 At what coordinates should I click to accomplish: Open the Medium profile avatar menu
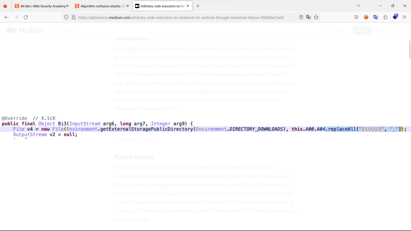coord(400,30)
